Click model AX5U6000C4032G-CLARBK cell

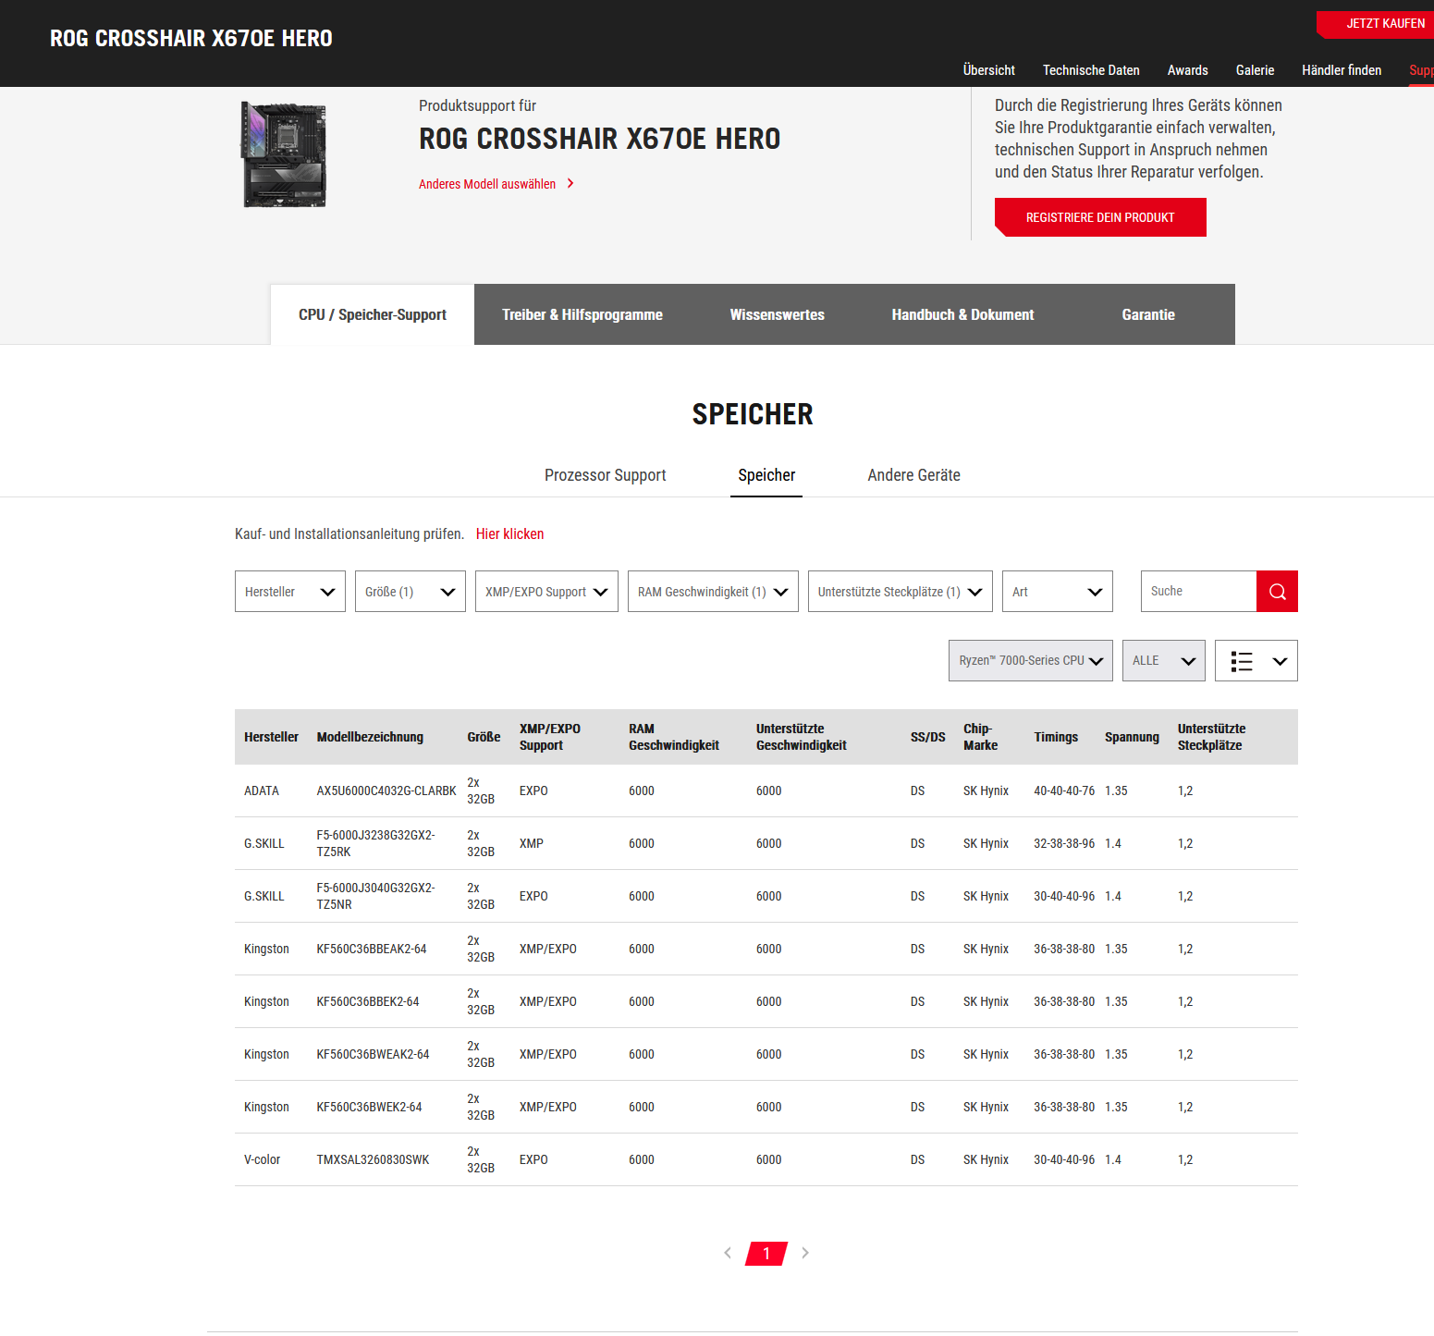pos(386,791)
